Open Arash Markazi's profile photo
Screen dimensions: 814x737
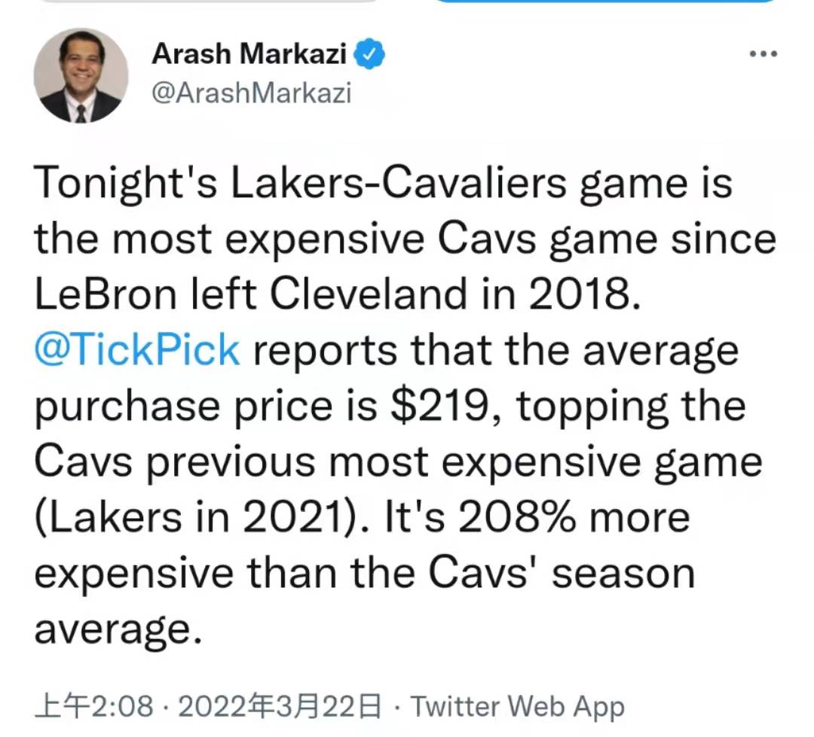(x=81, y=76)
